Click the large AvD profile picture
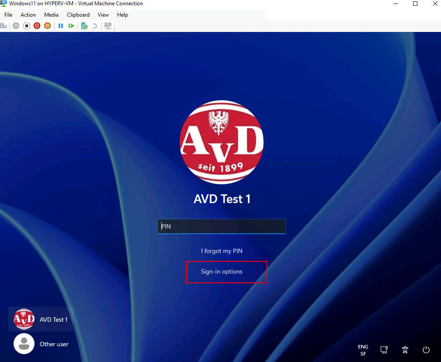441x362 pixels. click(222, 142)
